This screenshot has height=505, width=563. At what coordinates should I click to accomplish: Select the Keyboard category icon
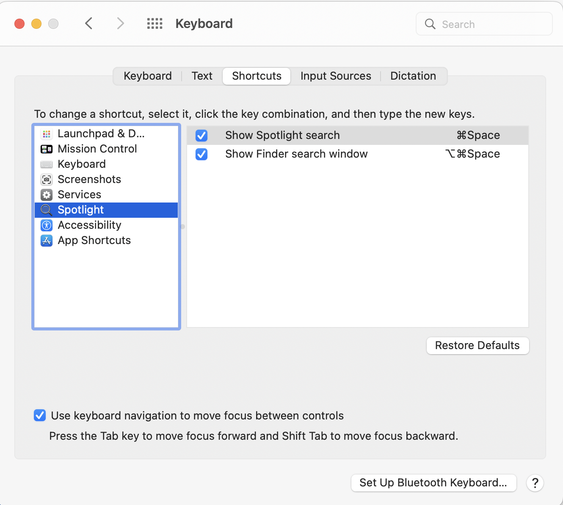coord(47,164)
